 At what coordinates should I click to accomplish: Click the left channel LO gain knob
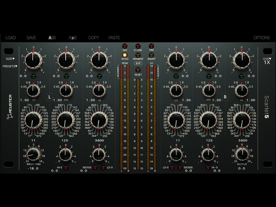click(33, 60)
